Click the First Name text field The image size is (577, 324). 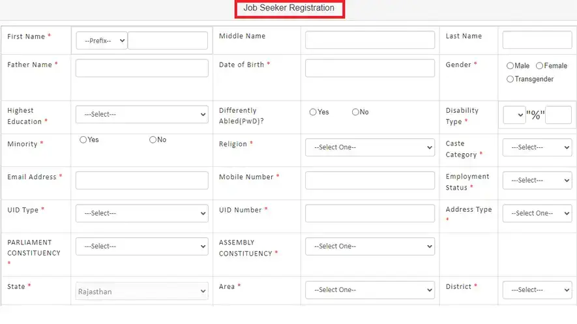click(168, 40)
